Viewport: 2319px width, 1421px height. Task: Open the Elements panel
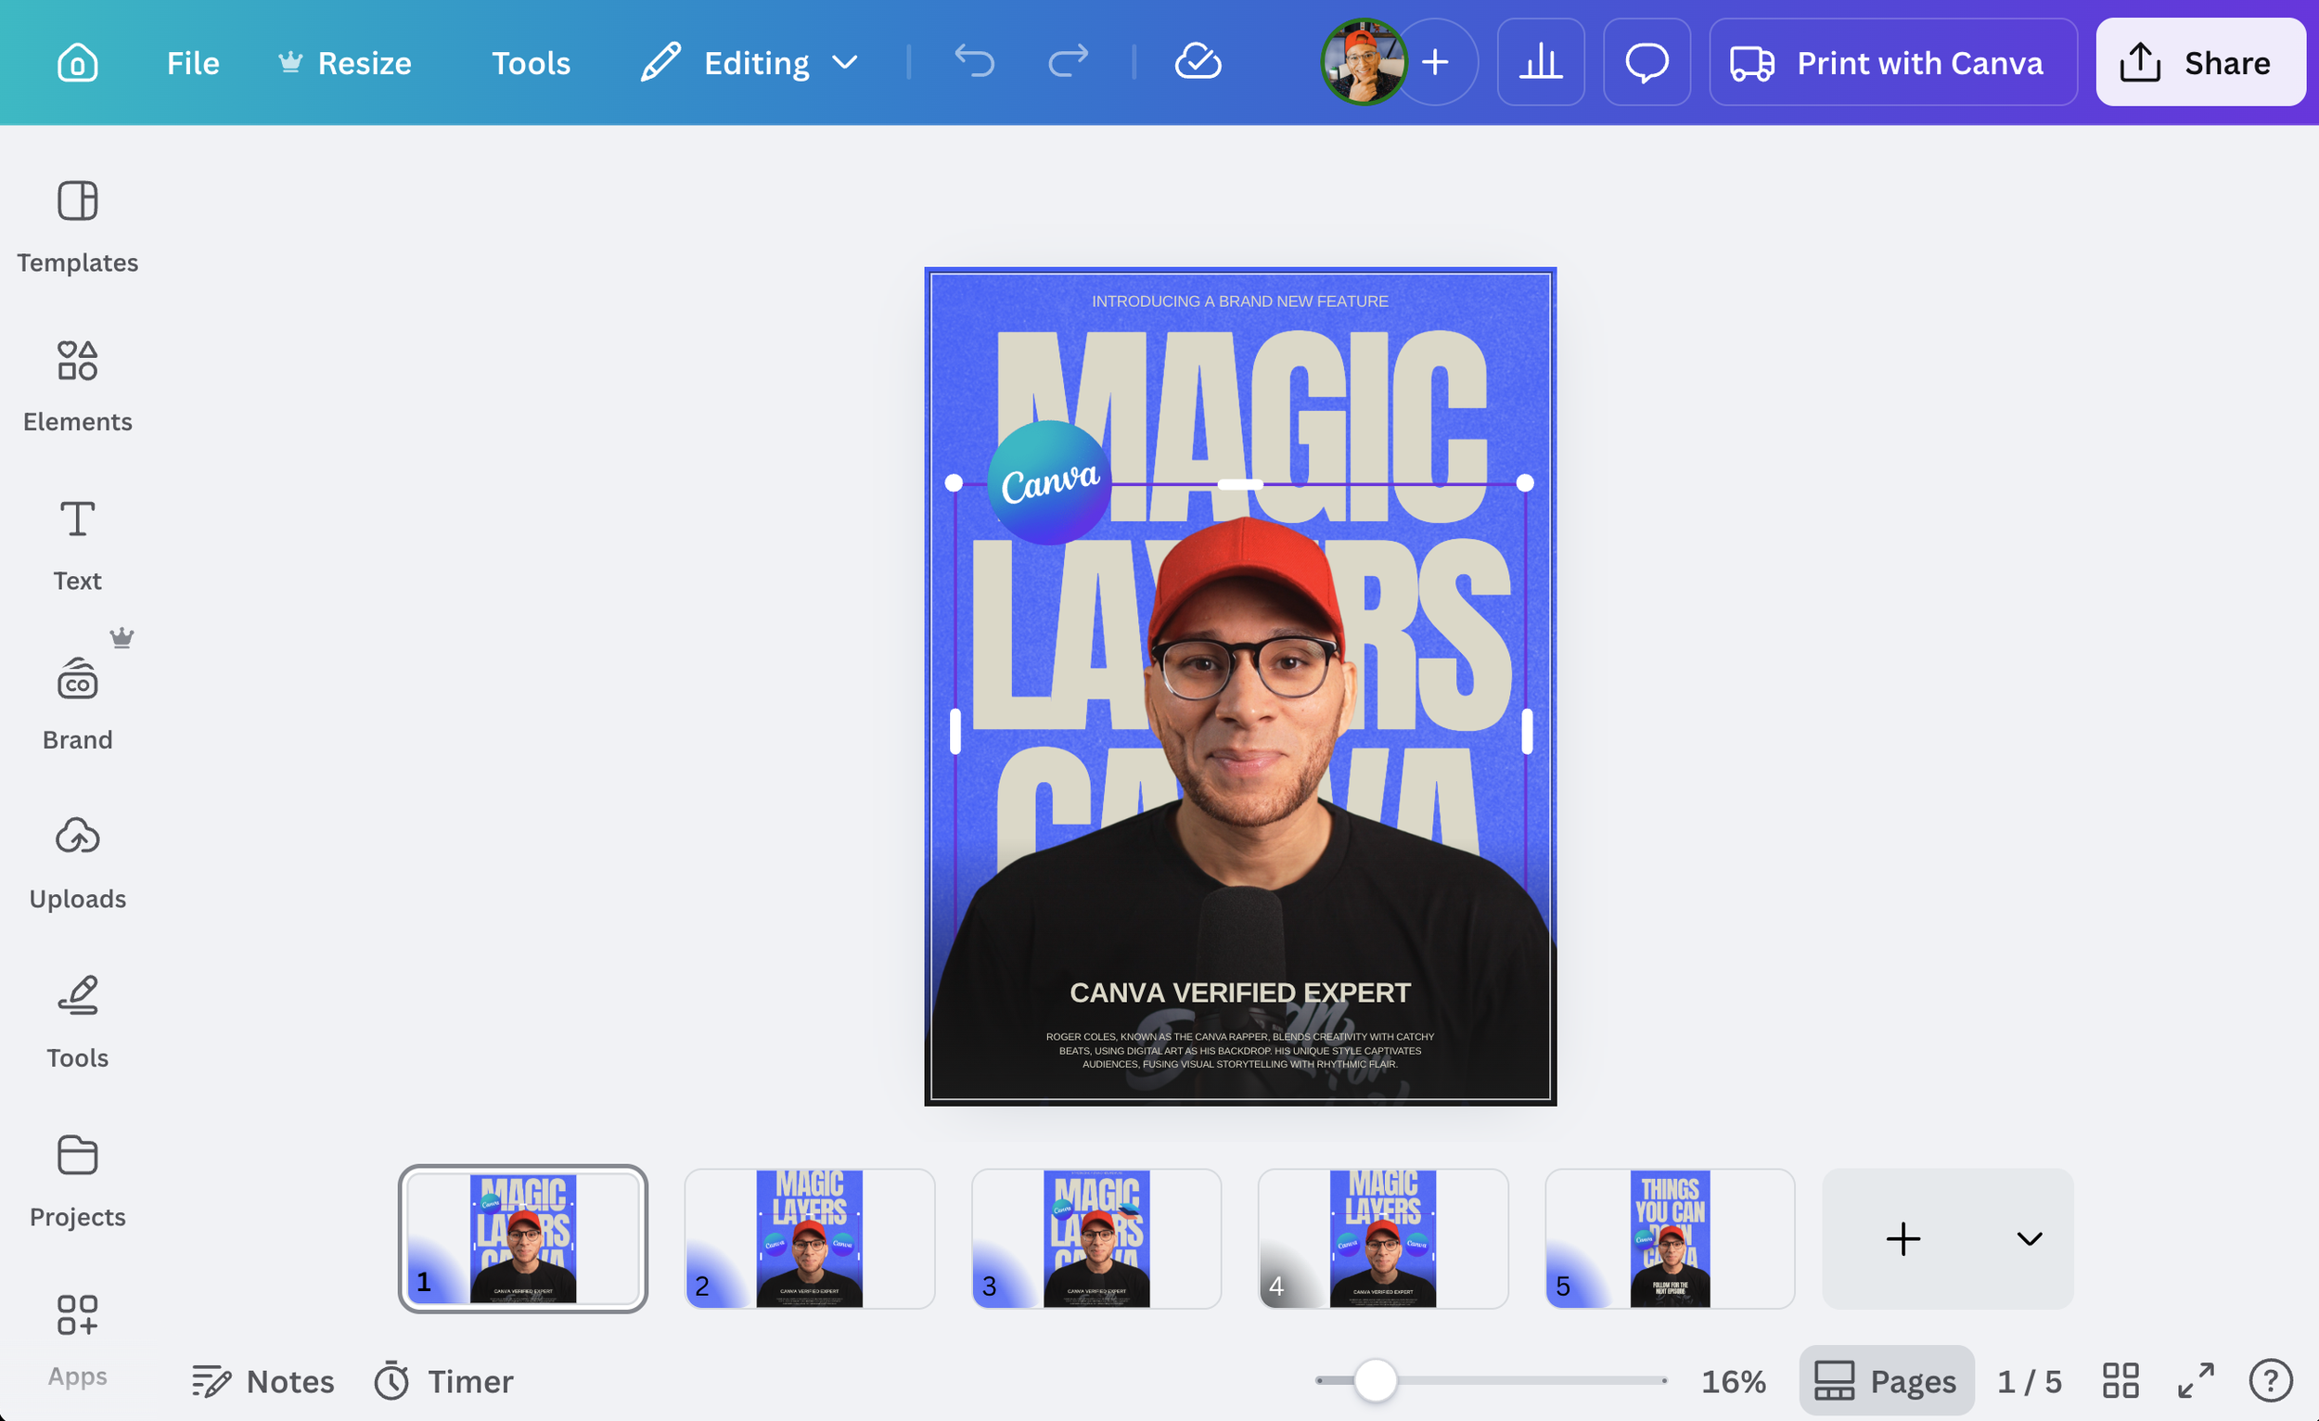click(x=77, y=386)
